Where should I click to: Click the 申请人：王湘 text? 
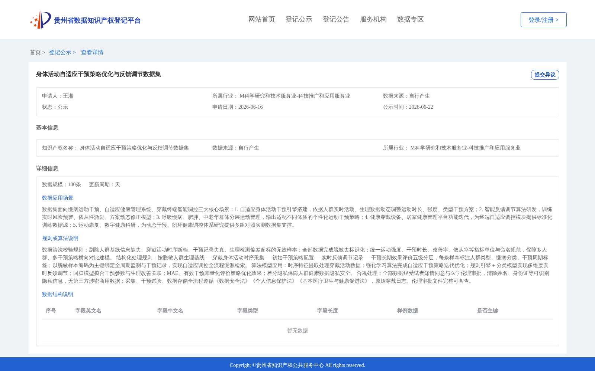coord(58,96)
